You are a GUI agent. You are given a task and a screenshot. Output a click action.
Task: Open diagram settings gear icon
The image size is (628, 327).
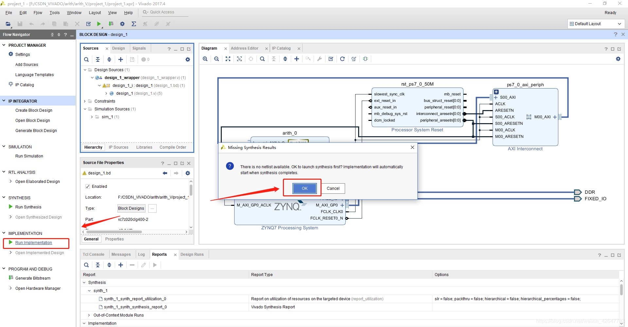(x=618, y=59)
